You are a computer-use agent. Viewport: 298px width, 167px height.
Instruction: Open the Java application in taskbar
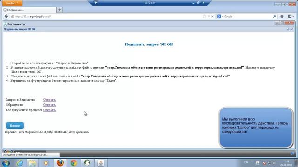point(101,163)
